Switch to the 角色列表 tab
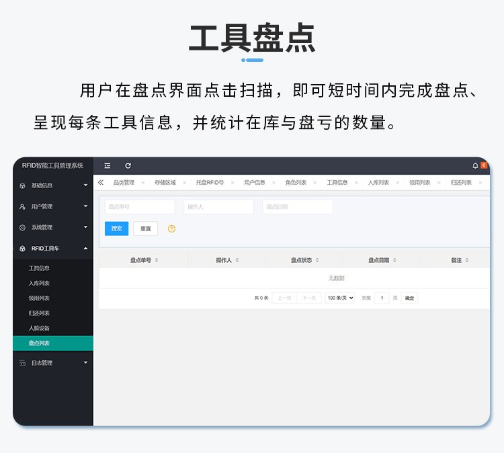The width and height of the screenshot is (504, 453). pos(296,183)
